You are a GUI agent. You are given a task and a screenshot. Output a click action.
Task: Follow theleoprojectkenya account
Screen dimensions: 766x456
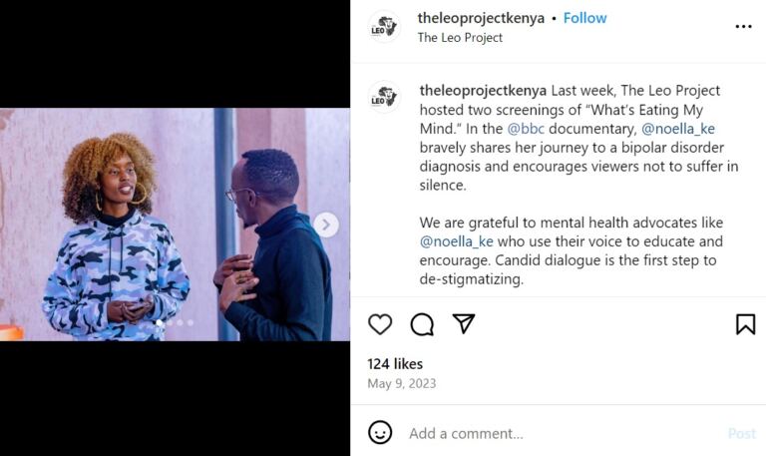pyautogui.click(x=585, y=18)
